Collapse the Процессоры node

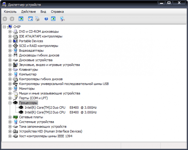pyautogui.click(x=10, y=103)
